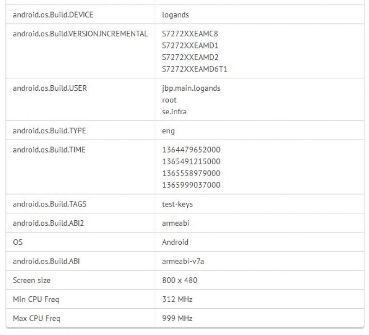Select the 312 MHz min frequency
This screenshot has width=369, height=335.
pyautogui.click(x=177, y=299)
